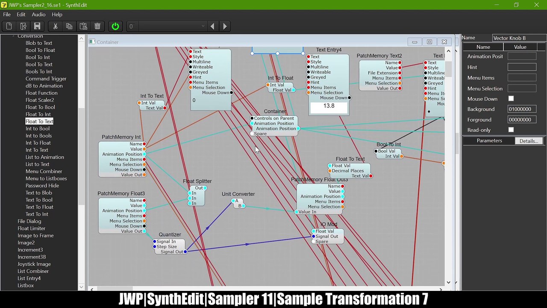
Task: Click the Float Splitter module title
Action: 197,181
